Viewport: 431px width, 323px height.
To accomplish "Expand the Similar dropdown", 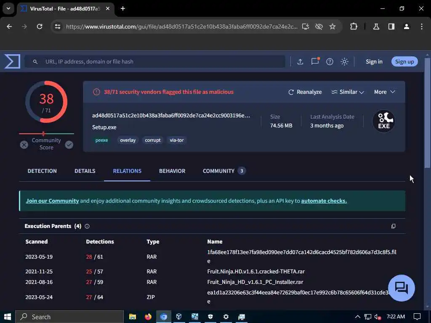I will pos(347,92).
